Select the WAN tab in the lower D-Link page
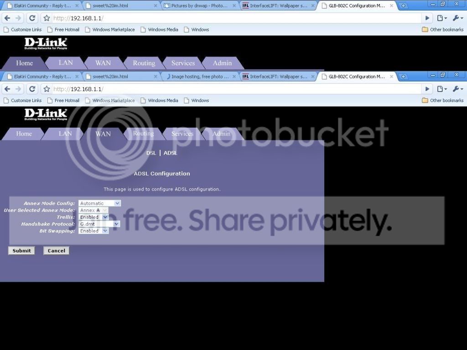The height and width of the screenshot is (350, 467). [103, 134]
